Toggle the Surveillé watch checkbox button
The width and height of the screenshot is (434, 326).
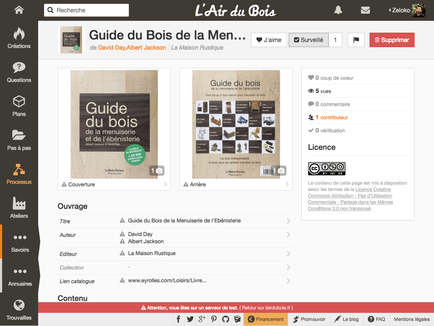pyautogui.click(x=309, y=40)
